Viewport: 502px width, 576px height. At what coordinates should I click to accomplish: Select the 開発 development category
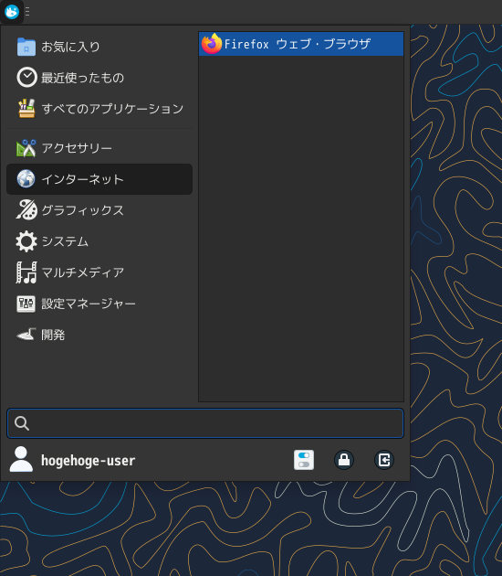pyautogui.click(x=99, y=335)
